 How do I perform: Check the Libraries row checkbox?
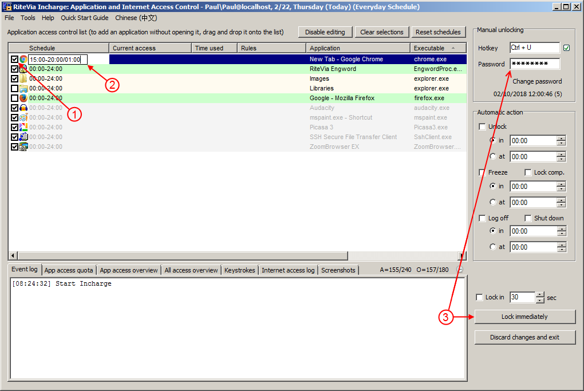14,88
